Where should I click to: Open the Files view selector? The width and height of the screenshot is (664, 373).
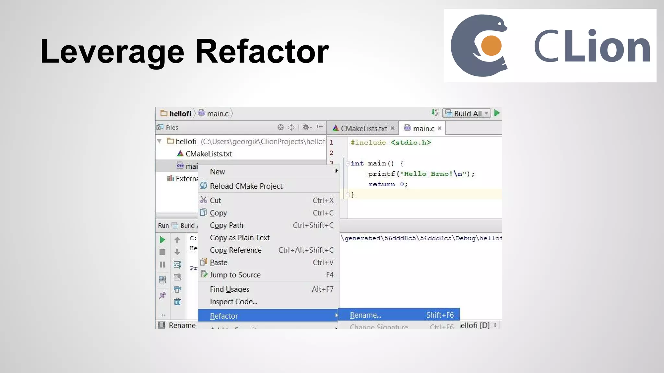click(x=168, y=128)
